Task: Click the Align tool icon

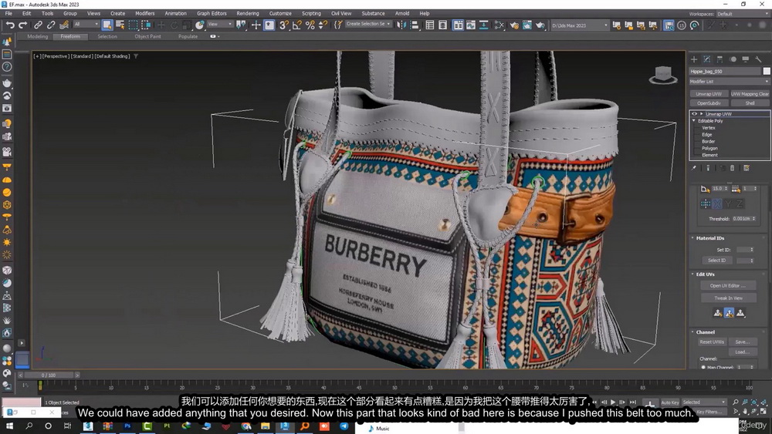Action: click(414, 25)
